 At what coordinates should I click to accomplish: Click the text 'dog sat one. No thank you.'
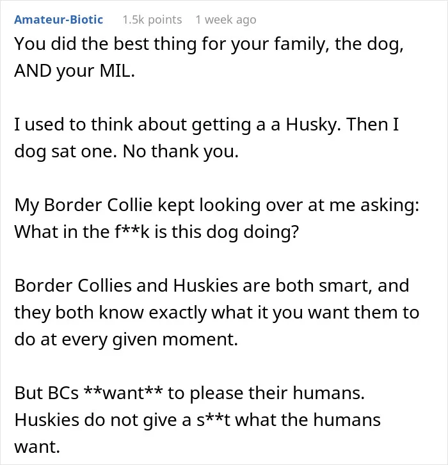pyautogui.click(x=126, y=151)
